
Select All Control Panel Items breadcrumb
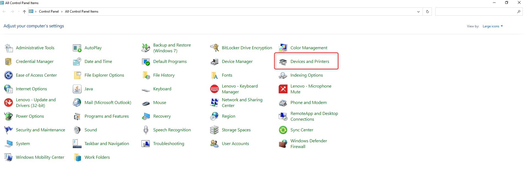[x=82, y=11]
